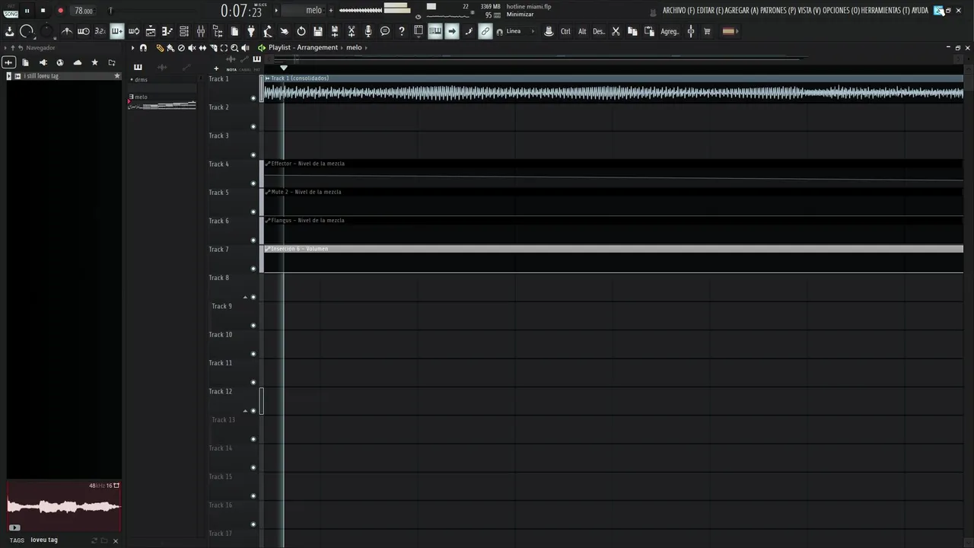Open the color flag dropdown in toolbar
The image size is (974, 548).
(x=730, y=31)
